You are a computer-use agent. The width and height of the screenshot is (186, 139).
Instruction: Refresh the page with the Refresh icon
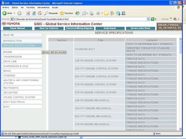34,13
